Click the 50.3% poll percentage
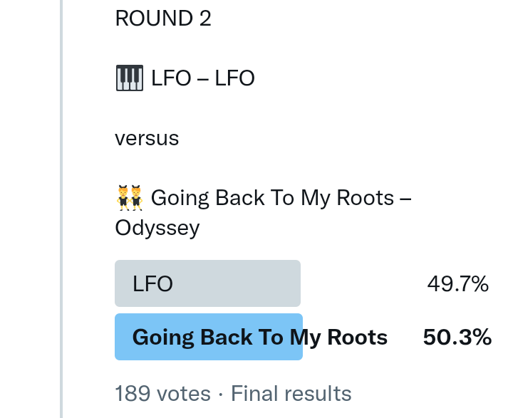The width and height of the screenshot is (513, 418). coord(457,337)
